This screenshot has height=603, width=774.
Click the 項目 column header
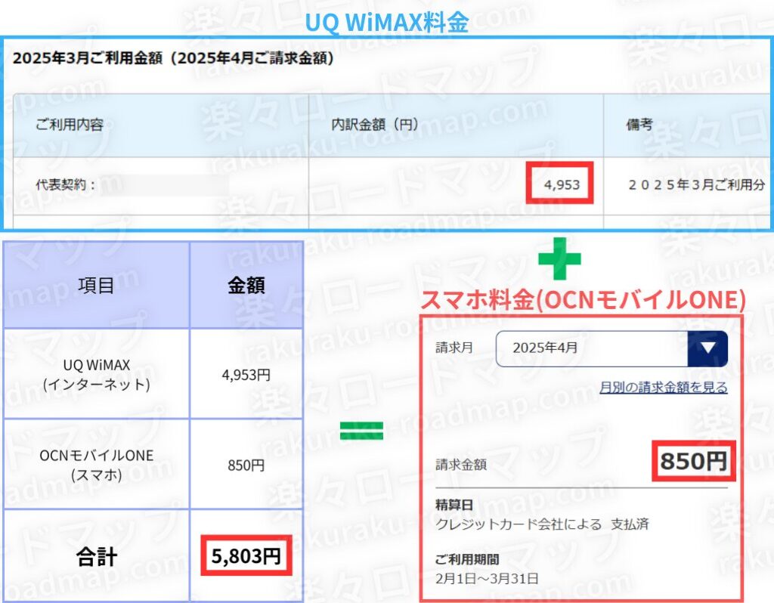[95, 286]
